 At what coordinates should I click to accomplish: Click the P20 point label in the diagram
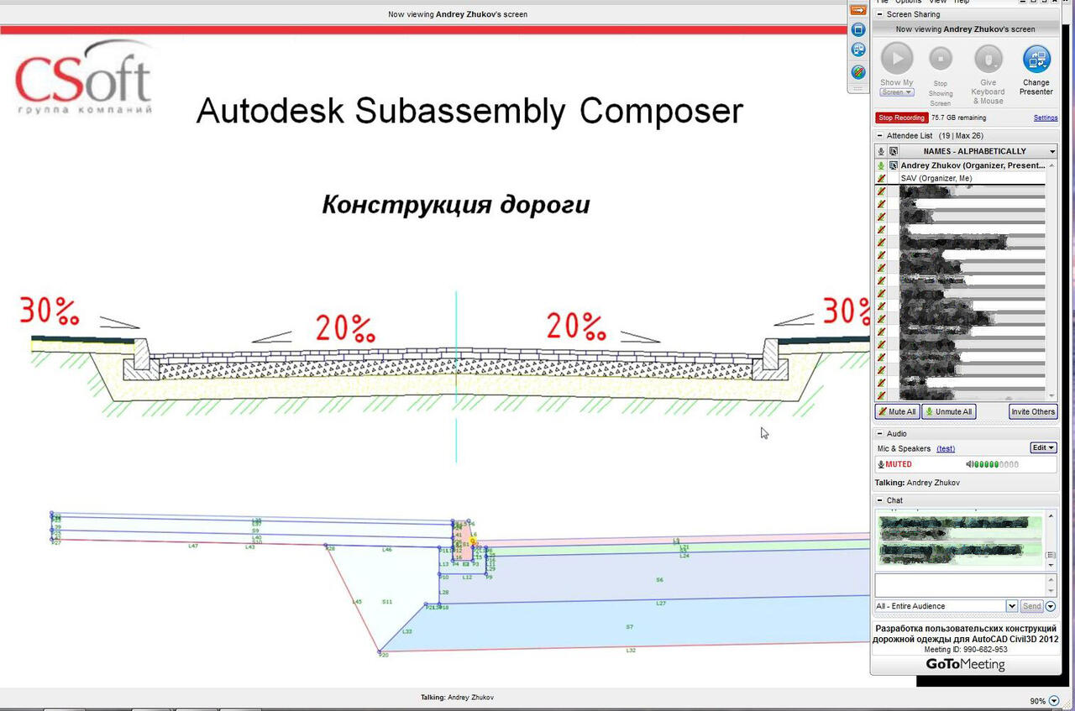[384, 654]
